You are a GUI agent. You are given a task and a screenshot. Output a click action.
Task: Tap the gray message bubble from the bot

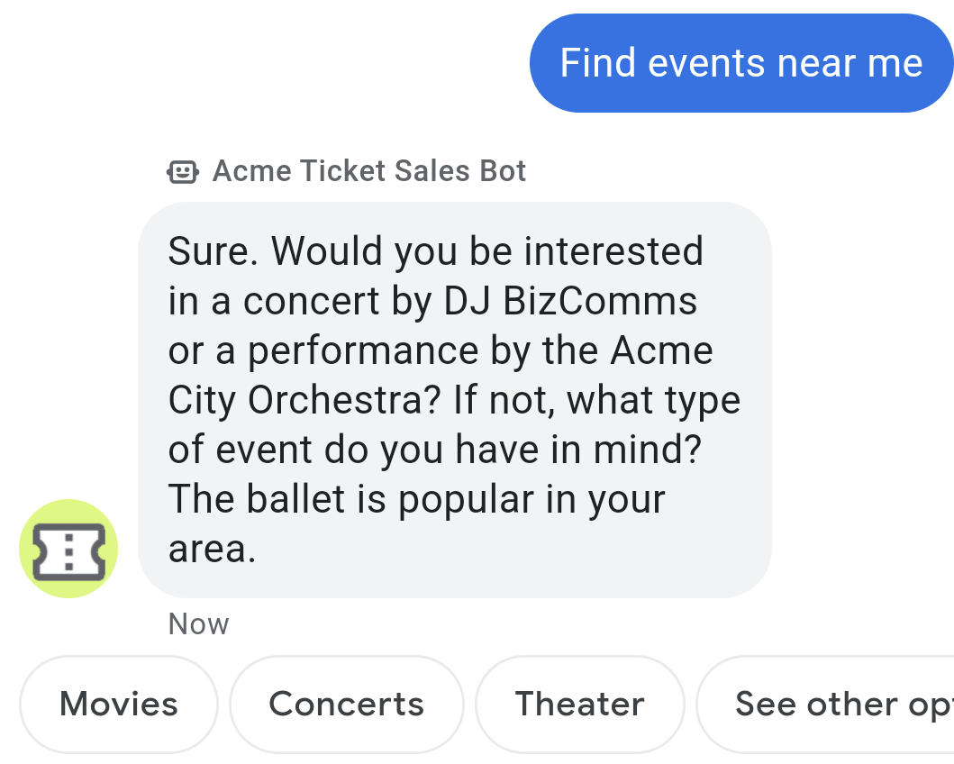(455, 399)
